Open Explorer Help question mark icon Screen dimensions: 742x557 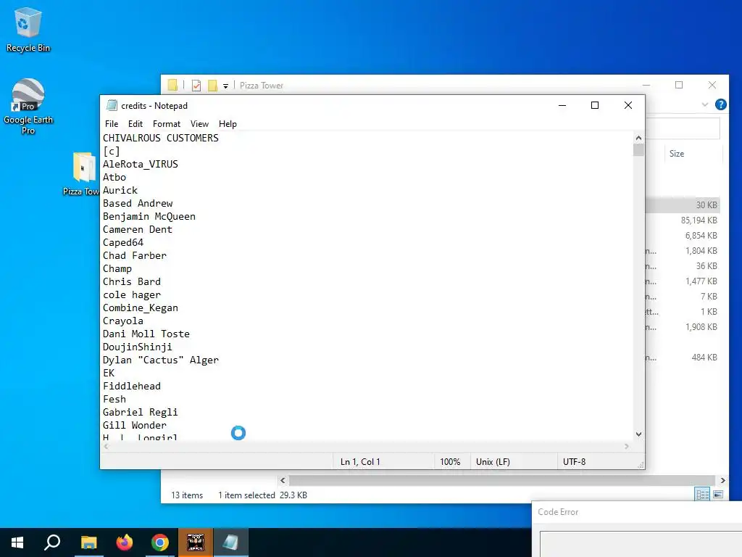pyautogui.click(x=720, y=104)
